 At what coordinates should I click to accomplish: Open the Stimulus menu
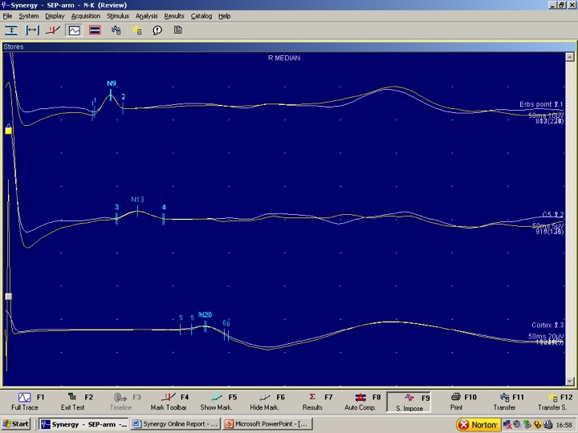[117, 16]
